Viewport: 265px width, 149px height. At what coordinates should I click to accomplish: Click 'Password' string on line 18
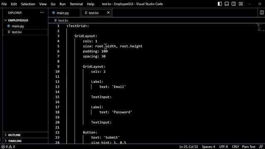[122, 112]
